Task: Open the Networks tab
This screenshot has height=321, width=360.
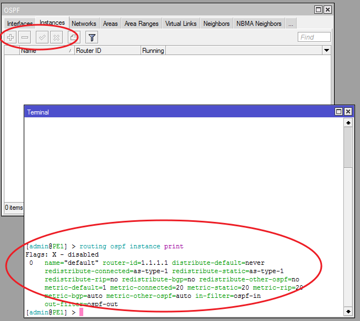Action: (84, 23)
